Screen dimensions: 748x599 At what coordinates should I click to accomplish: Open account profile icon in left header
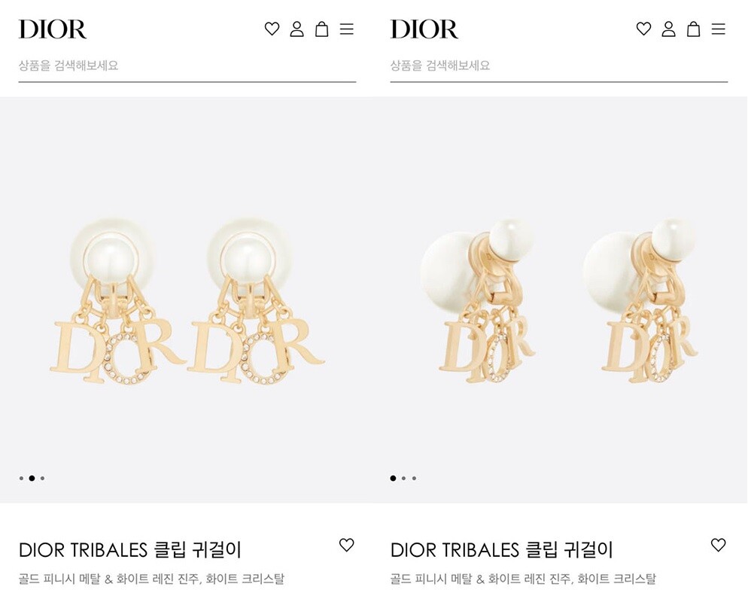pos(296,29)
